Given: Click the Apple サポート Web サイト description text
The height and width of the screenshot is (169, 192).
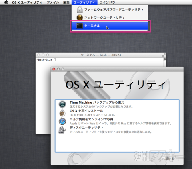Looking at the screenshot, I should point(120,124).
